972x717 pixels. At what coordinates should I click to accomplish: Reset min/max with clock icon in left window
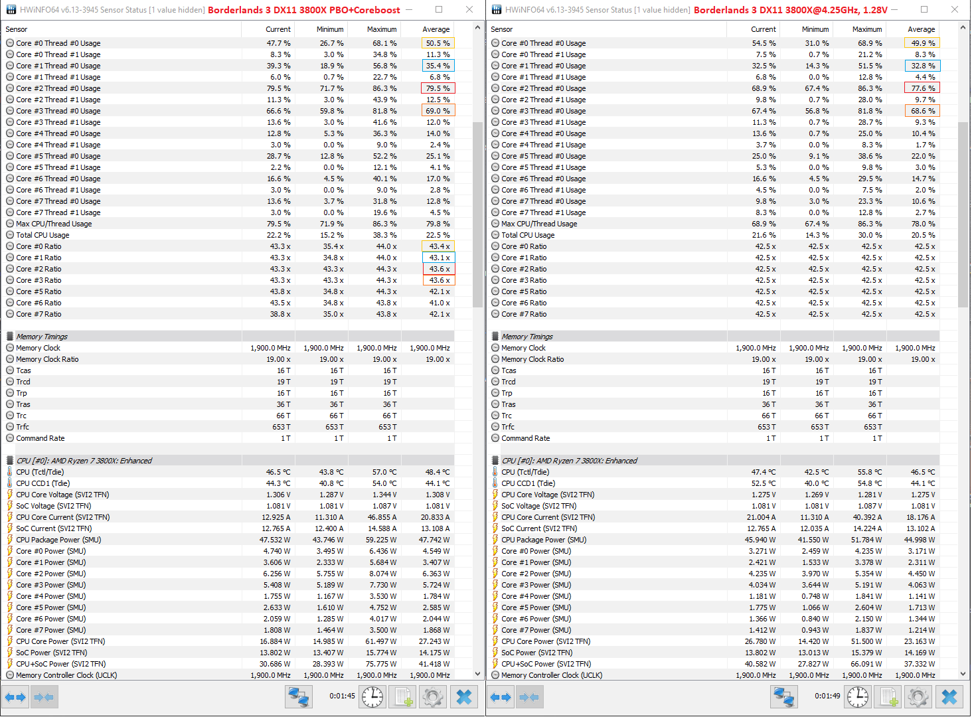372,697
